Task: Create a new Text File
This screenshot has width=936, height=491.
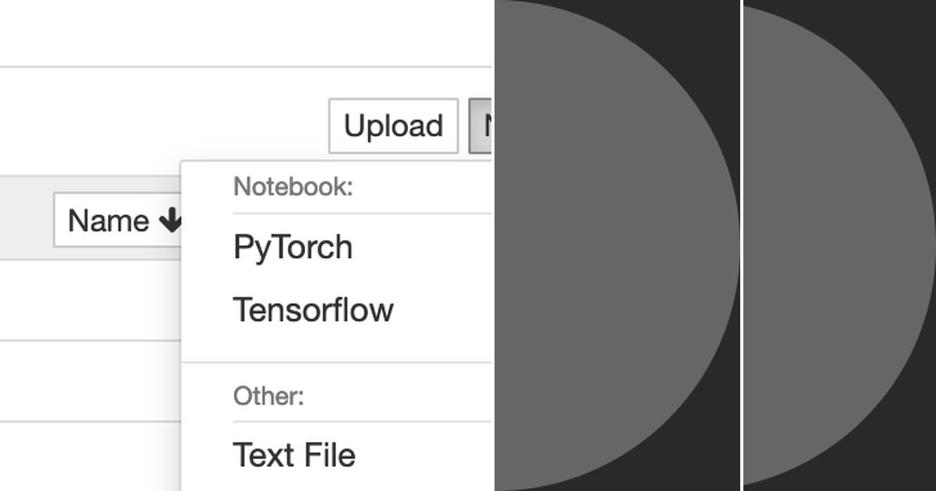Action: [x=293, y=454]
